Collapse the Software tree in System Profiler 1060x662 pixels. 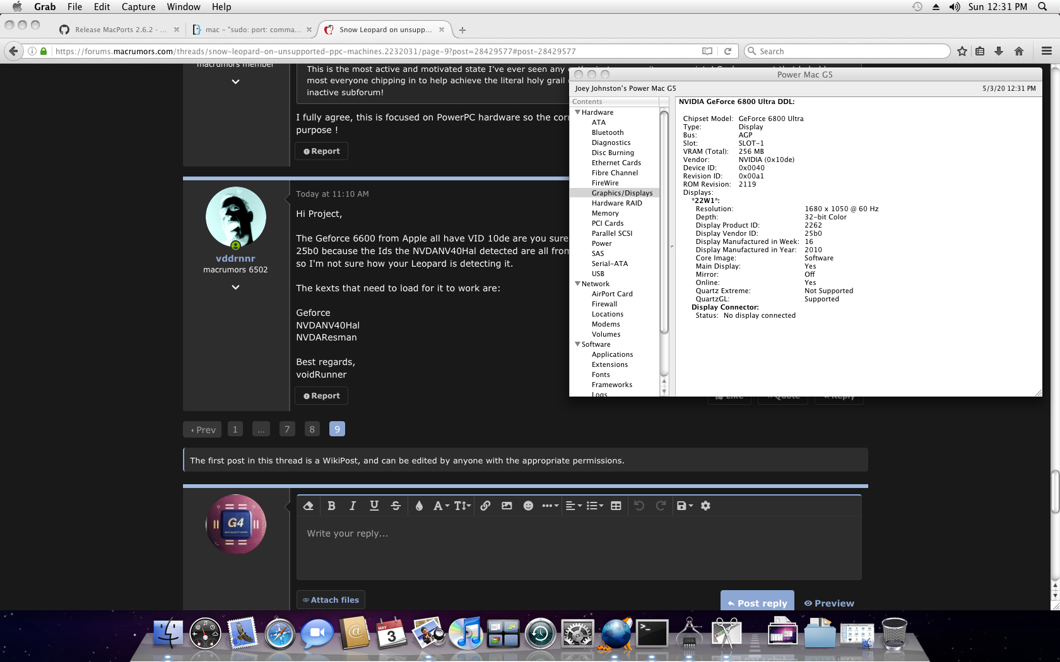coord(577,344)
